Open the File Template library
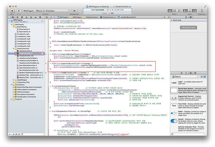 pyautogui.click(x=182, y=73)
